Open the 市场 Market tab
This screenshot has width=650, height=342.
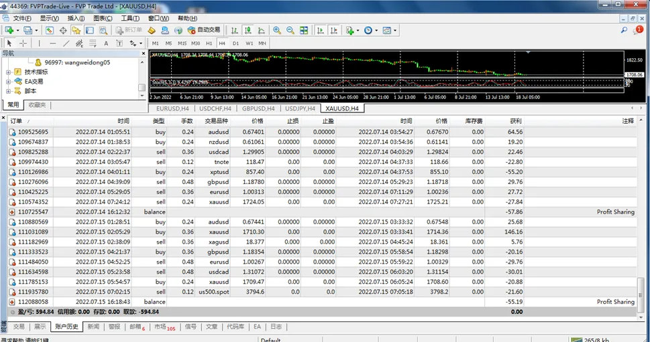[x=164, y=327]
